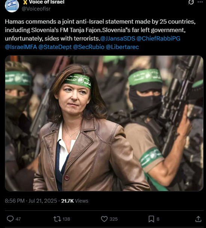Bookmark this post
The width and height of the screenshot is (206, 228).
tap(151, 219)
